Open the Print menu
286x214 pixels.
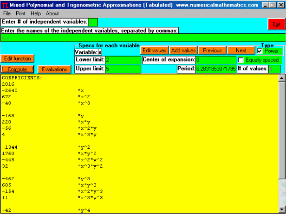click(x=21, y=13)
